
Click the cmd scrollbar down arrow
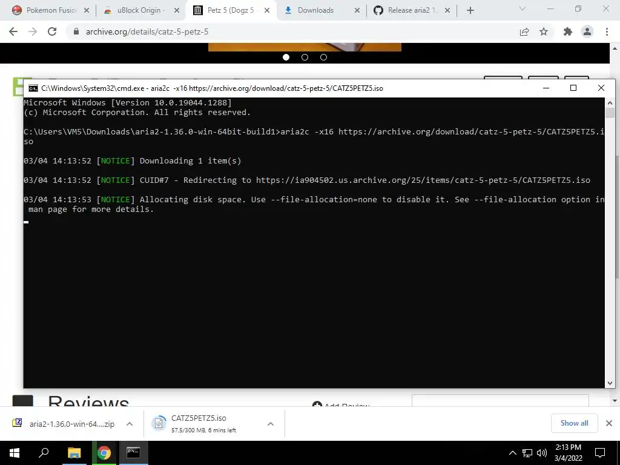point(610,383)
